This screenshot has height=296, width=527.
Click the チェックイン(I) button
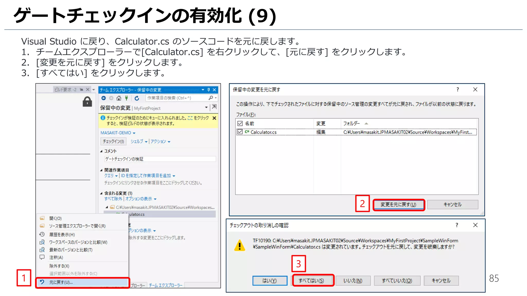click(113, 141)
